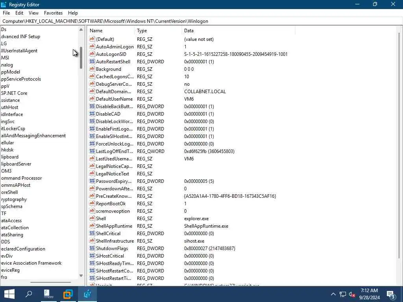Click the explorer.exe data cell
Screen dimensions: 403x302
click(196, 219)
